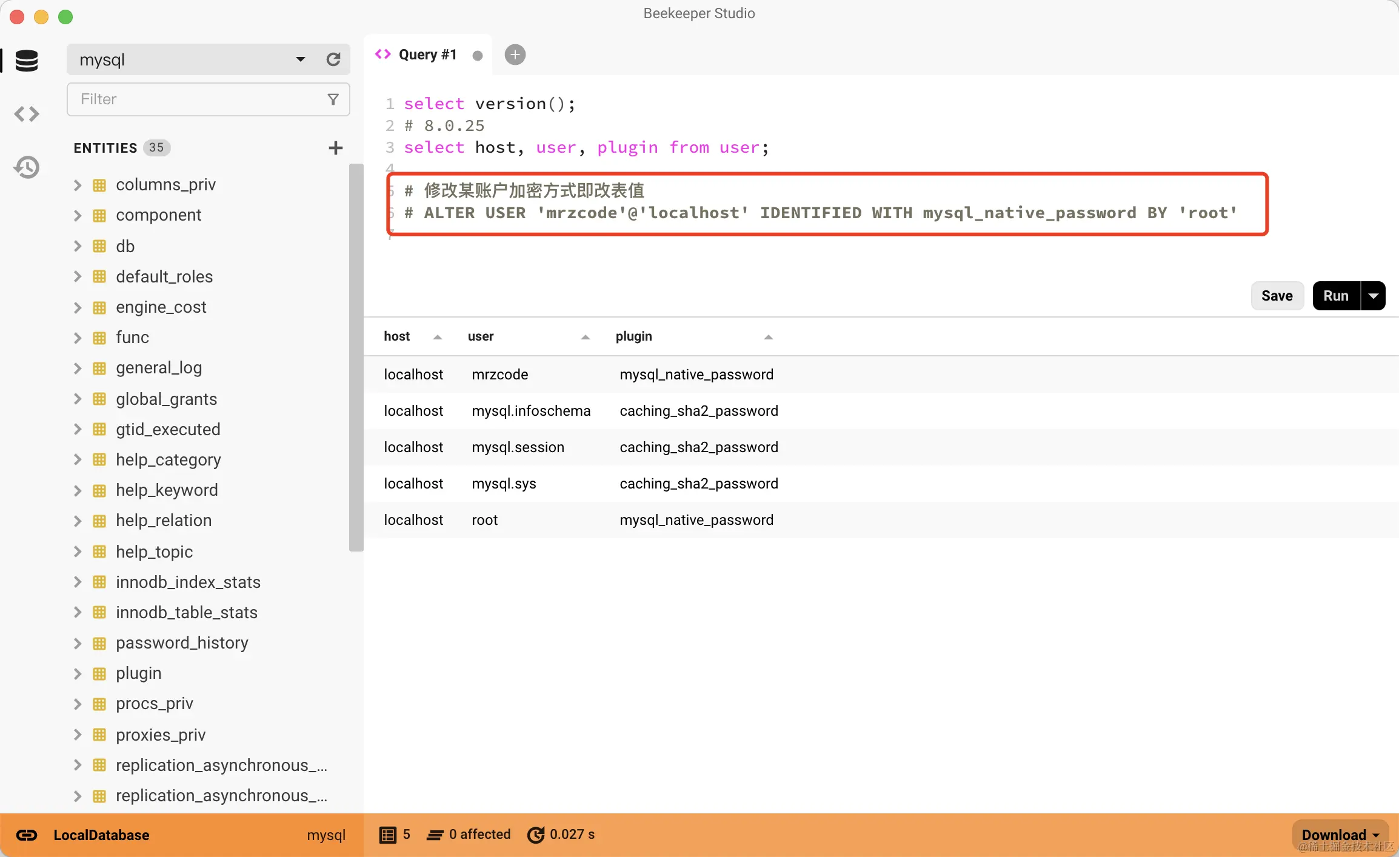1399x857 pixels.
Task: Click the Save query button
Action: (1277, 296)
